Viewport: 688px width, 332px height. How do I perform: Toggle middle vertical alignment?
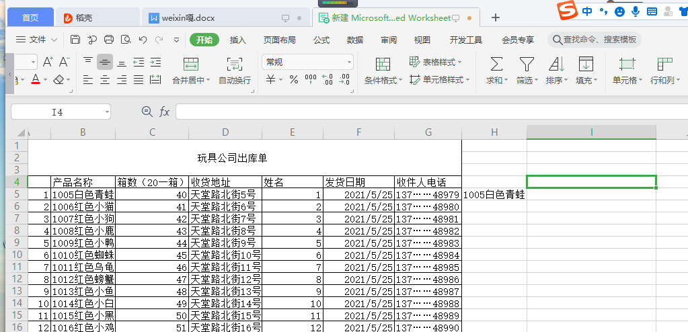[105, 63]
